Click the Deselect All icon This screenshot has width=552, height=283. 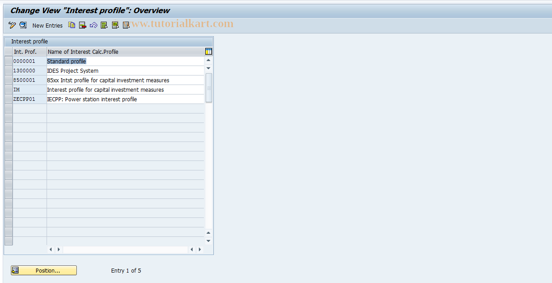coord(126,25)
